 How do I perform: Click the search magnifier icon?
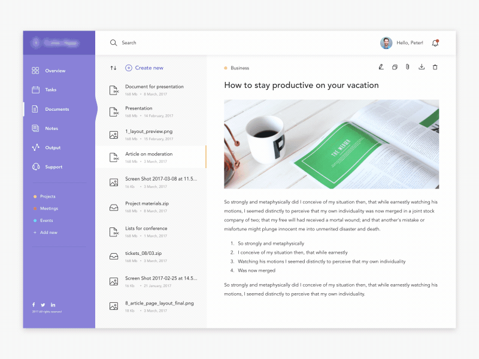[x=113, y=42]
